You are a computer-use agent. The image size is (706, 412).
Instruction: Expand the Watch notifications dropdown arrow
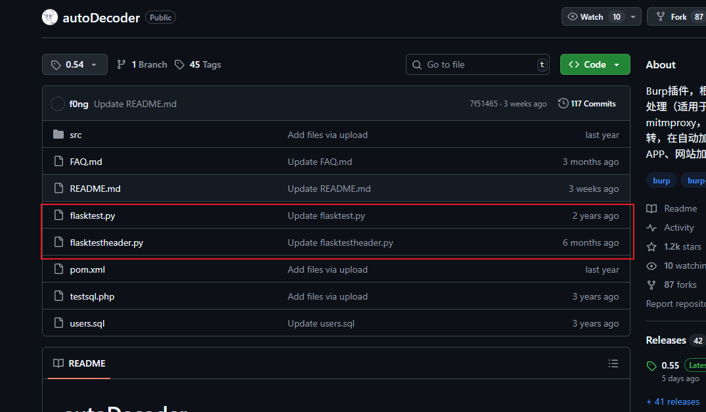click(633, 16)
